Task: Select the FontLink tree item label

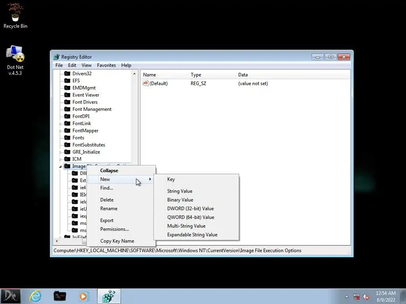Action: 82,123
